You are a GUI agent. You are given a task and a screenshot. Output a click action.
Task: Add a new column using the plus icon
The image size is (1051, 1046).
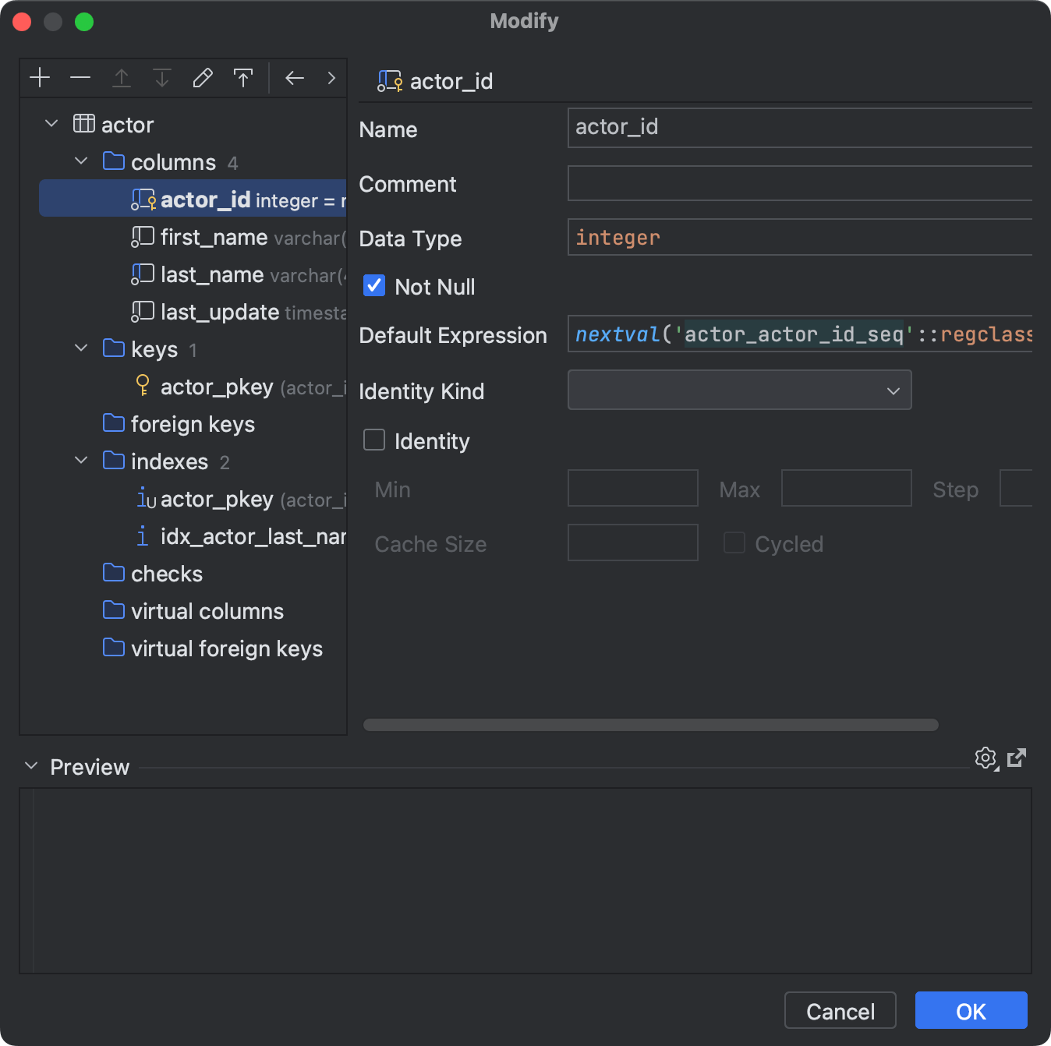click(40, 77)
